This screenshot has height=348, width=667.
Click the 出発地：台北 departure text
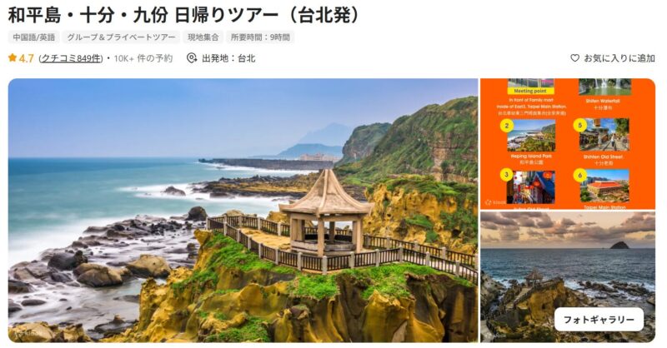pos(228,58)
